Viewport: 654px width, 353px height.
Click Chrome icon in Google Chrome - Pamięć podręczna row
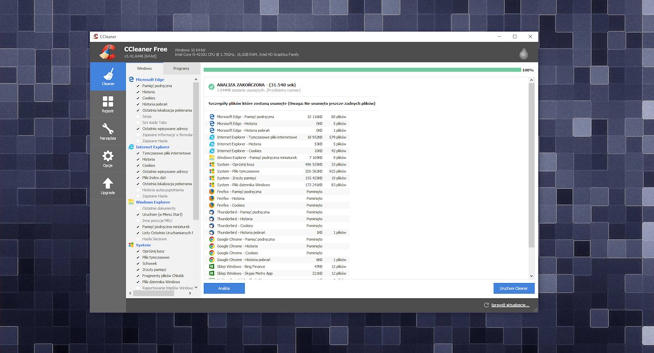pos(212,239)
